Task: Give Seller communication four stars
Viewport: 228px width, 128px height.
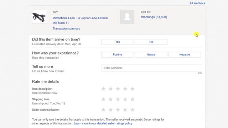Action: [125, 110]
